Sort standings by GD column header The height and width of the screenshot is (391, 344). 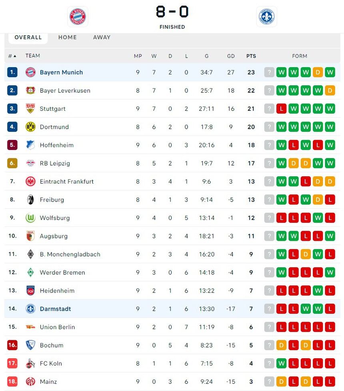point(231,56)
